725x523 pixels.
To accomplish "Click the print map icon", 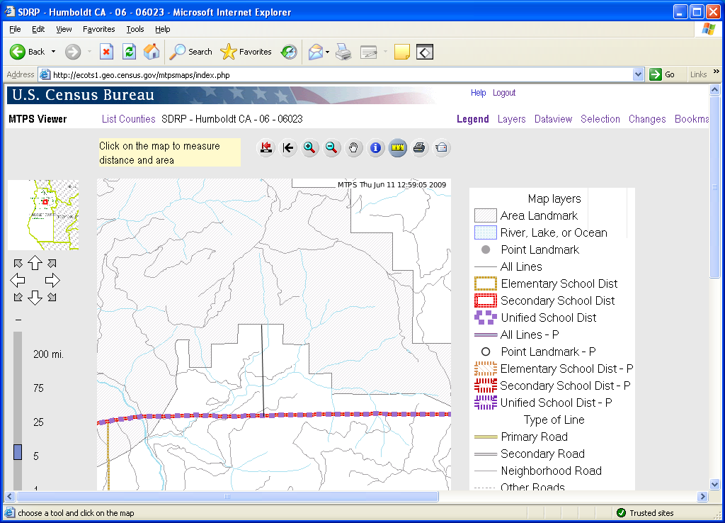I will pos(419,147).
